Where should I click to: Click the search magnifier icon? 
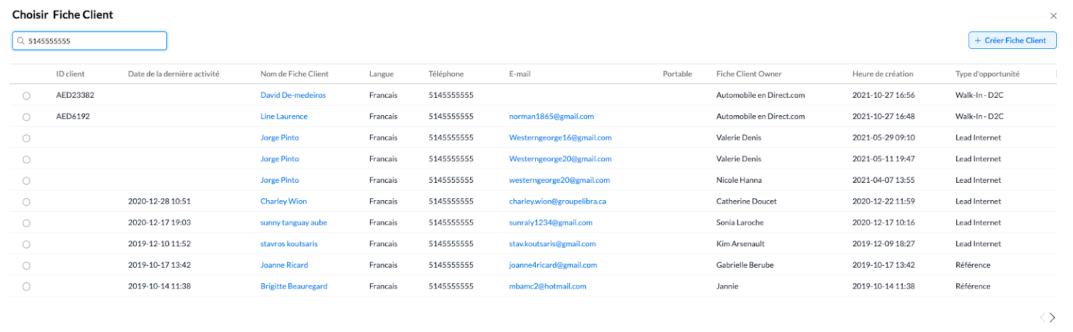click(21, 41)
